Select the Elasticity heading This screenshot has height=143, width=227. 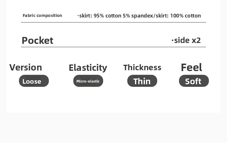[88, 68]
